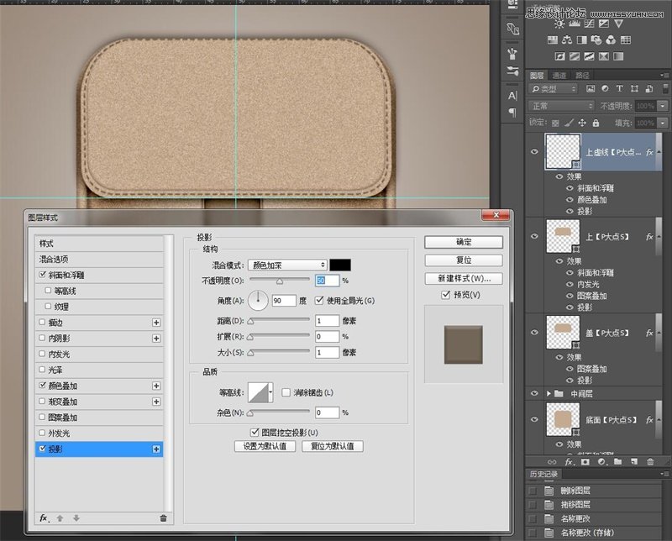The width and height of the screenshot is (672, 541).
Task: Add an Exposure adjustment
Action: click(603, 24)
